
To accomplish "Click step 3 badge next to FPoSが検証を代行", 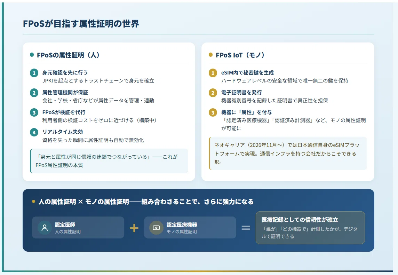I will point(34,113).
